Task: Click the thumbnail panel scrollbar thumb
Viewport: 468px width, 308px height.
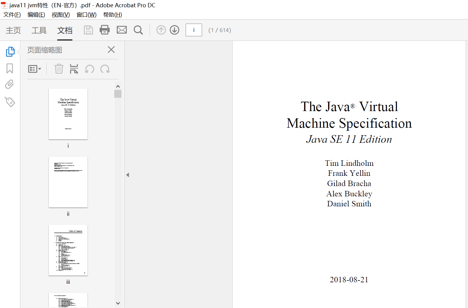Action: point(118,94)
